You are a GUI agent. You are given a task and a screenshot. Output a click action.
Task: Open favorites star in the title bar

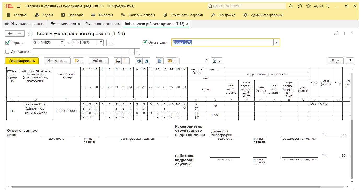308,6
